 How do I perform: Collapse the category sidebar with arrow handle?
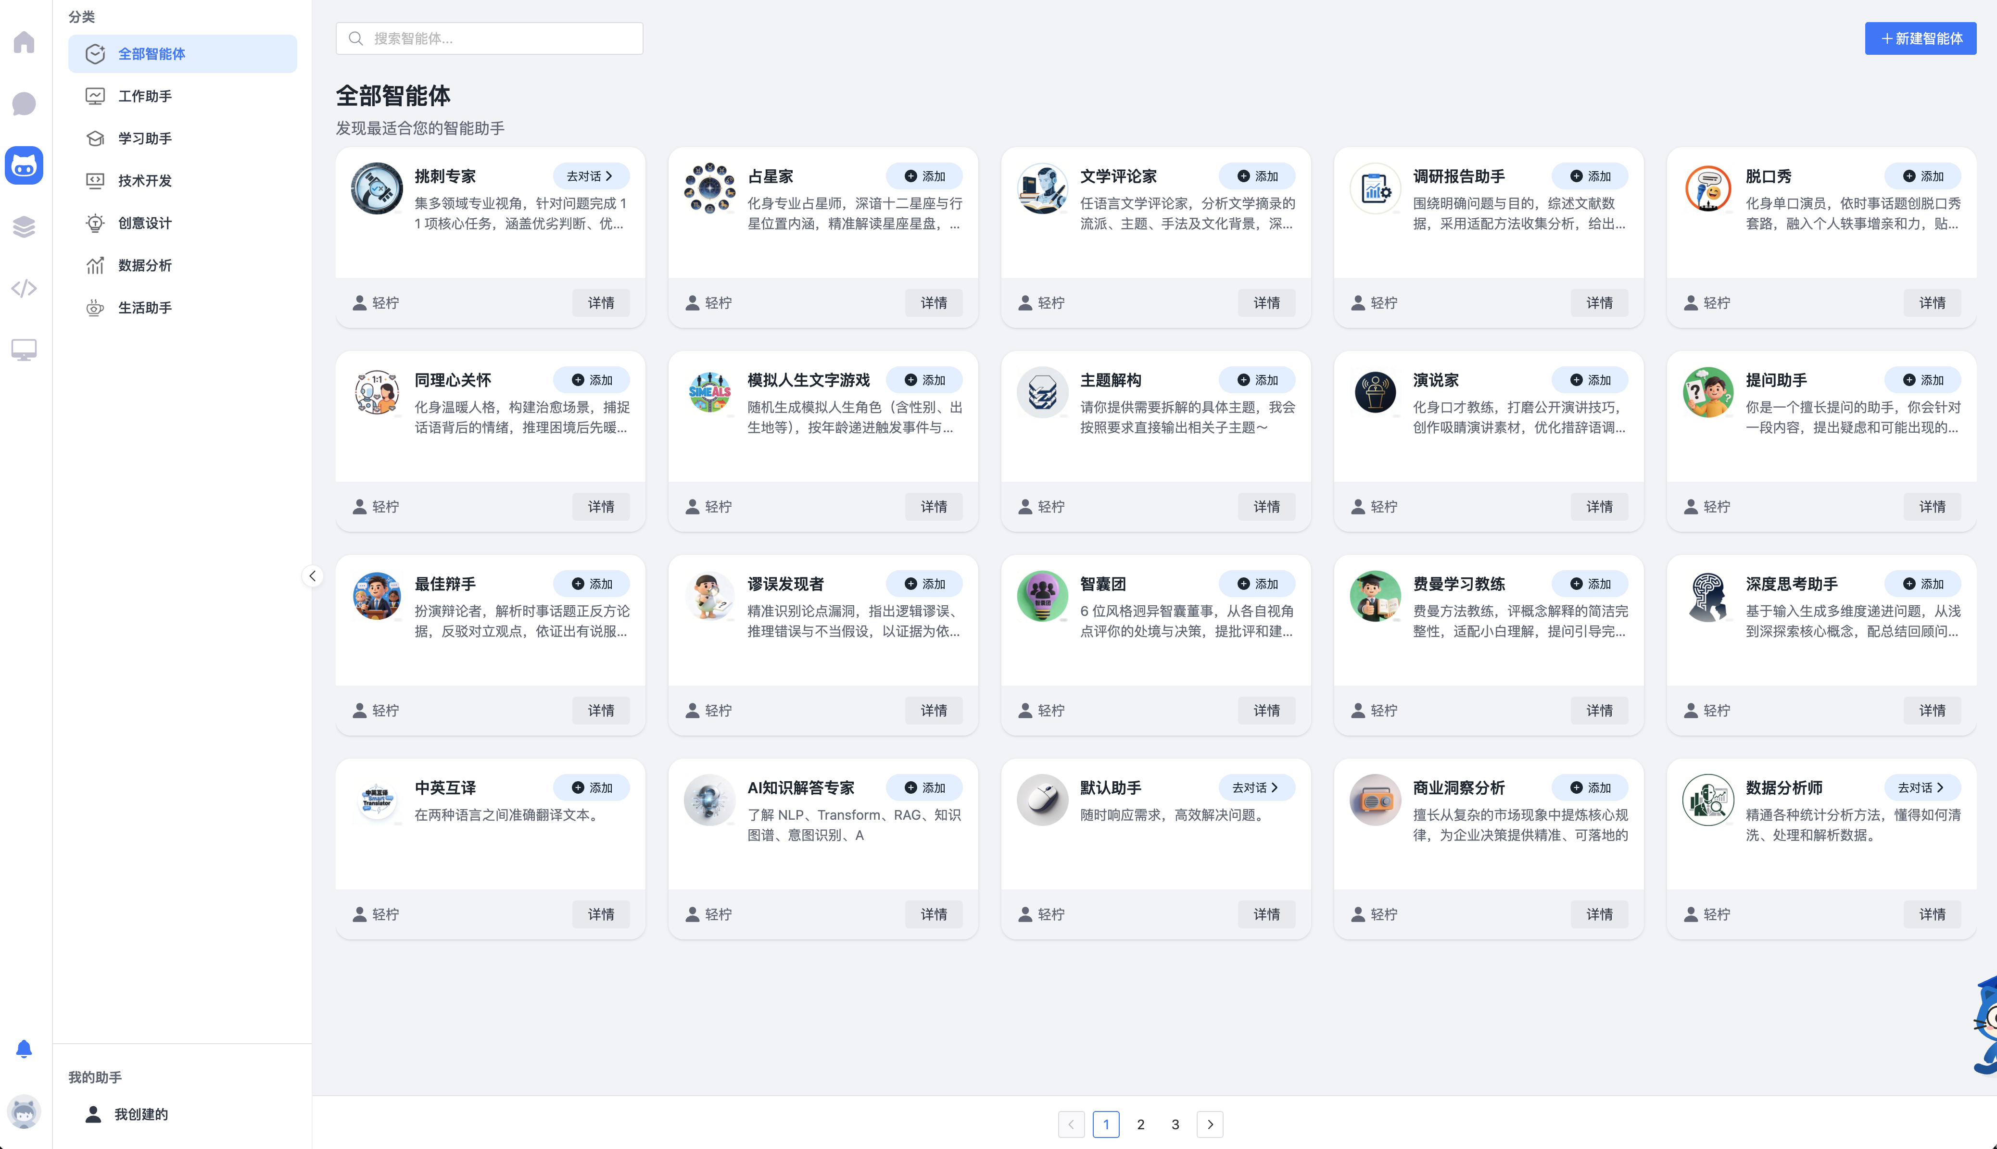(313, 576)
